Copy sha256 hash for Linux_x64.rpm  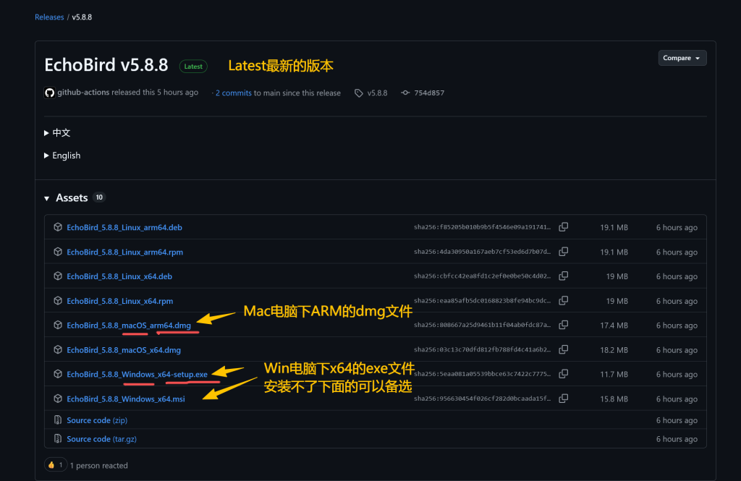[x=563, y=300]
